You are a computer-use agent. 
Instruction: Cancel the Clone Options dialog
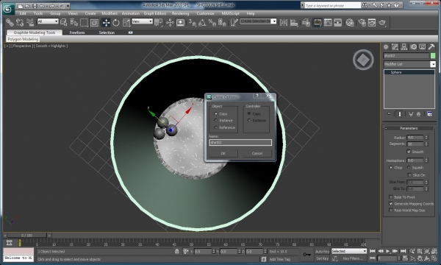point(257,153)
